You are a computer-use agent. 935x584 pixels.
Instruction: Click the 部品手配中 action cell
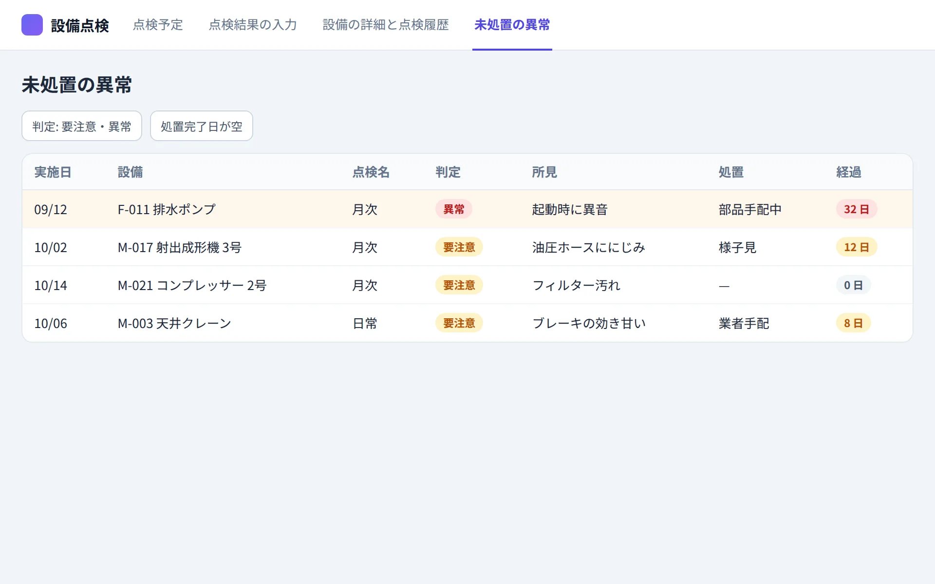click(750, 209)
